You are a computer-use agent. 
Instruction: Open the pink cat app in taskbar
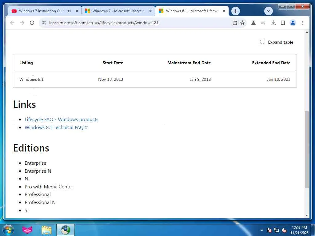tap(27, 230)
